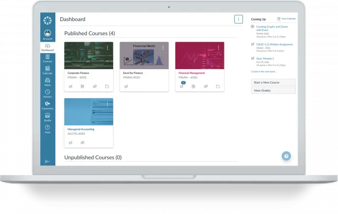
Task: Open Financial Management card options menu
Action: 218,48
